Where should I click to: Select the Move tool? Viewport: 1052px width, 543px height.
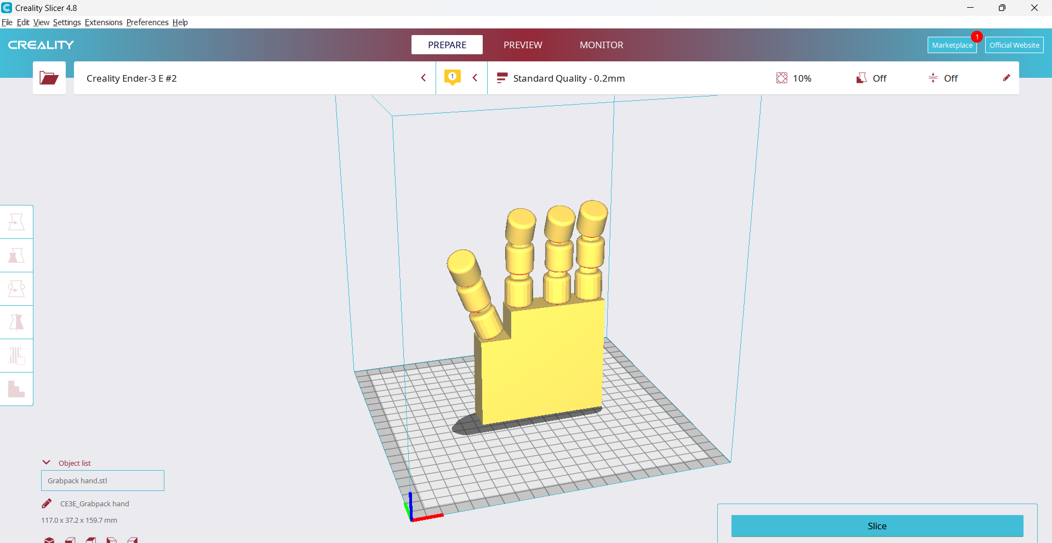click(x=16, y=222)
